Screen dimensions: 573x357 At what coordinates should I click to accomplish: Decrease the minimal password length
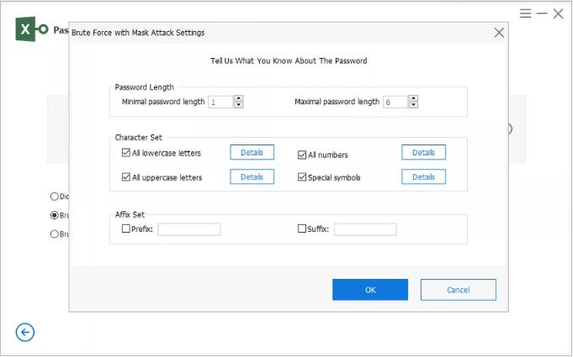(x=238, y=105)
